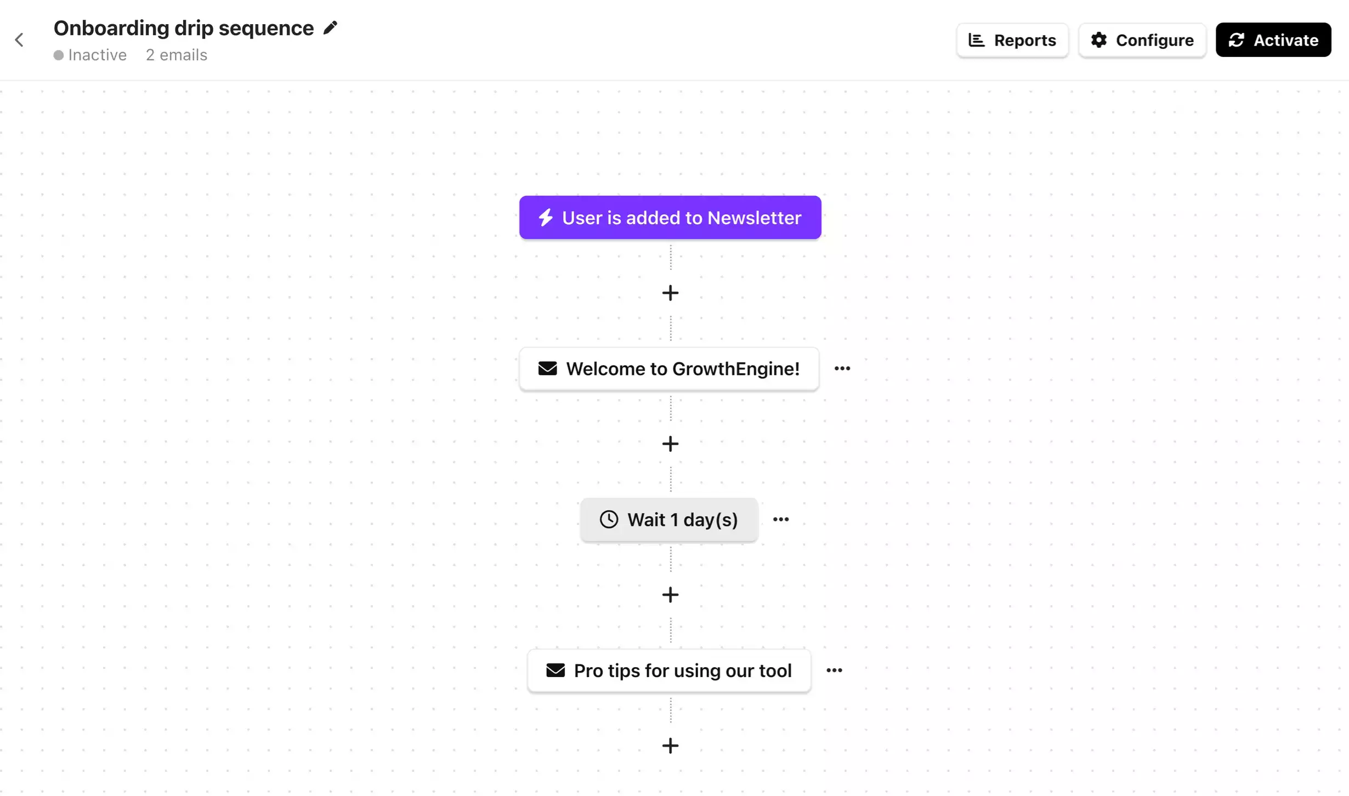The width and height of the screenshot is (1349, 796).
Task: Click the ellipsis menu on Pro tips email
Action: (834, 671)
